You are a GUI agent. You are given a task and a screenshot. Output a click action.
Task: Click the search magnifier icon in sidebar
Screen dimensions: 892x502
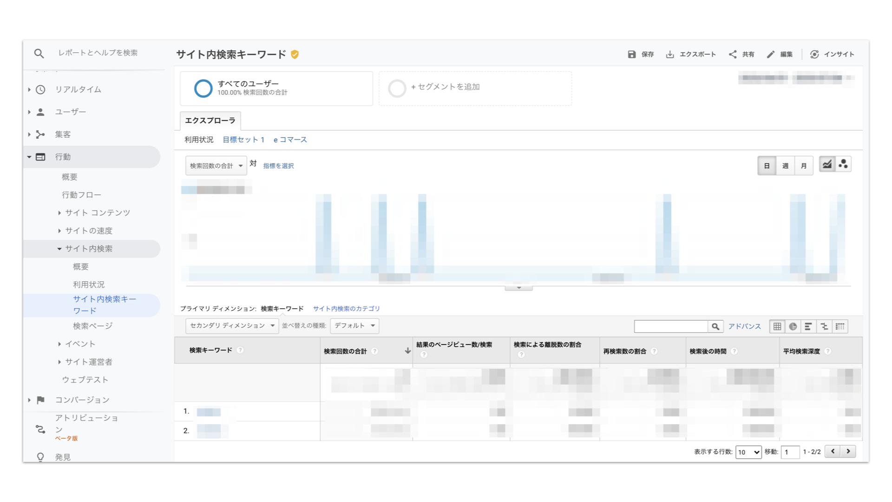[x=39, y=53]
